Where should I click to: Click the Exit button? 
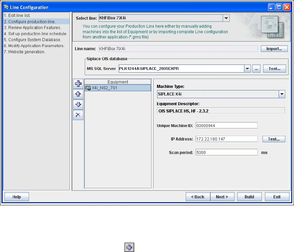coord(277,197)
